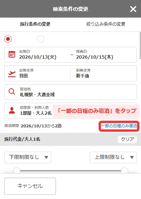Tap 一部の日程のみ宿泊 link
The width and height of the screenshot is (141, 199).
tap(119, 126)
